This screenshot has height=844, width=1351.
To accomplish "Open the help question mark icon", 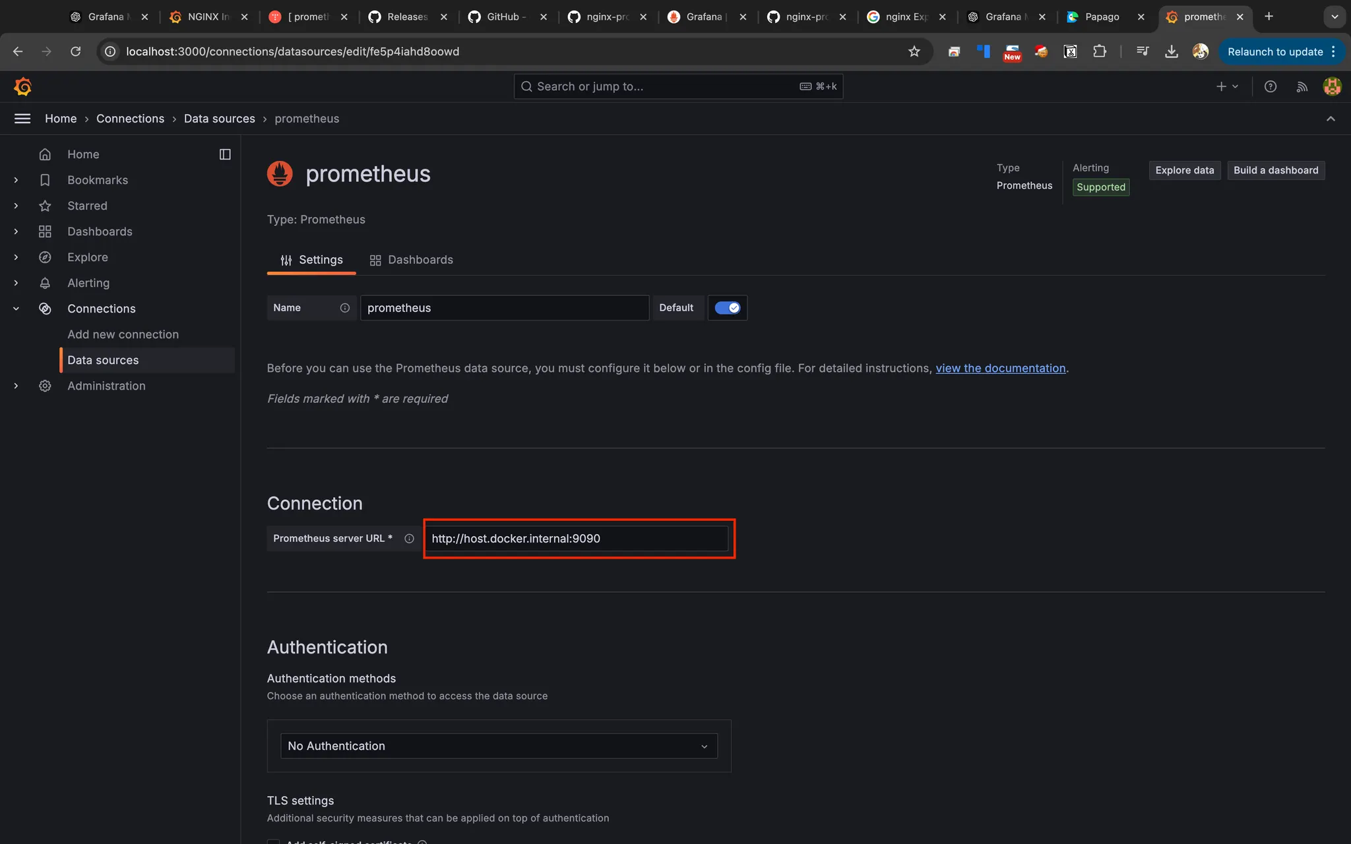I will point(1270,86).
